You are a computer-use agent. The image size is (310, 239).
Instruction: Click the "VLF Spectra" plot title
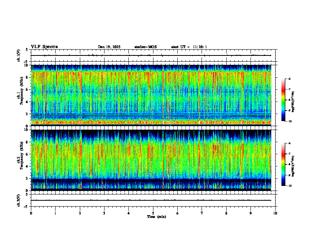click(x=44, y=47)
